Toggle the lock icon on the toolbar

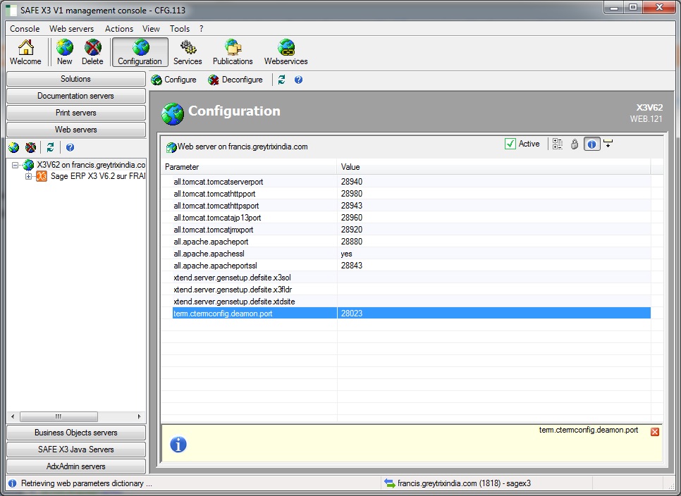pos(574,144)
